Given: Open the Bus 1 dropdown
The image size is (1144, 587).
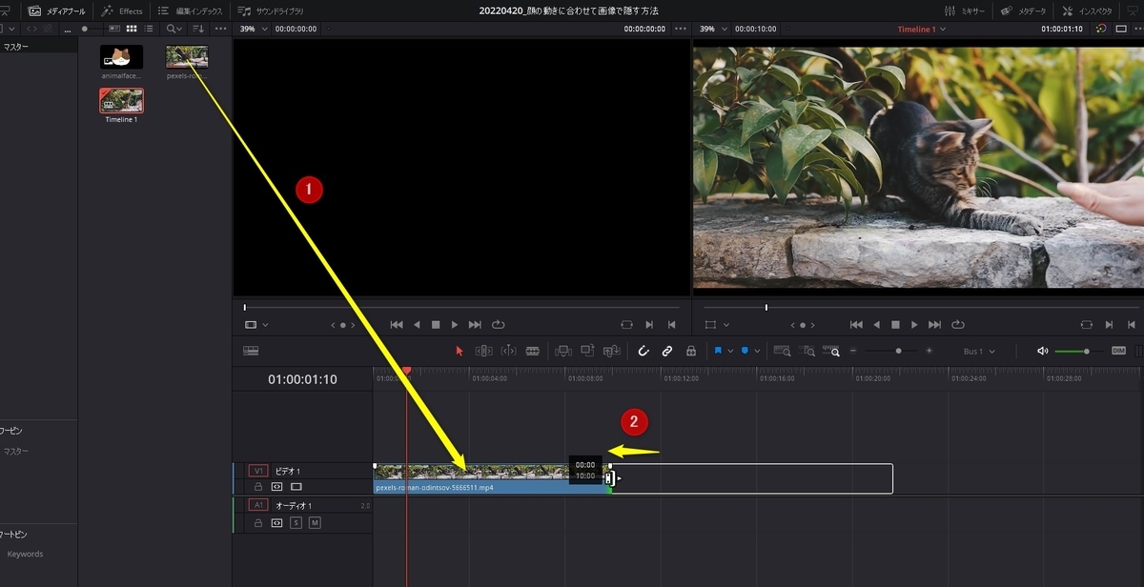Looking at the screenshot, I should point(979,352).
